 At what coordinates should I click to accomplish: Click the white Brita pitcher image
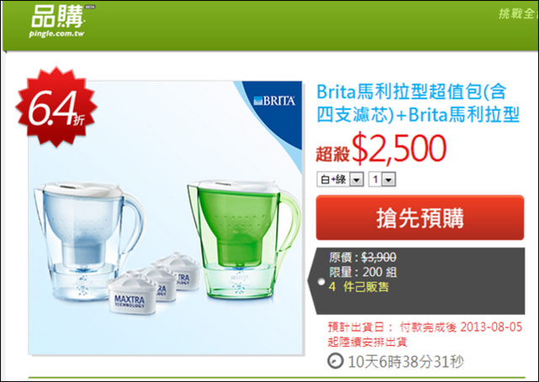88,241
